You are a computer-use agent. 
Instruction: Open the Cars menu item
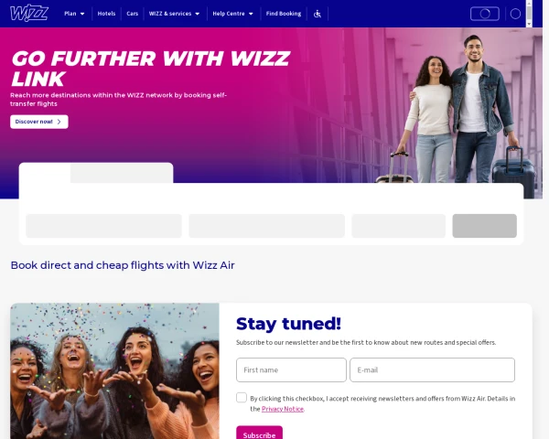[x=133, y=14]
